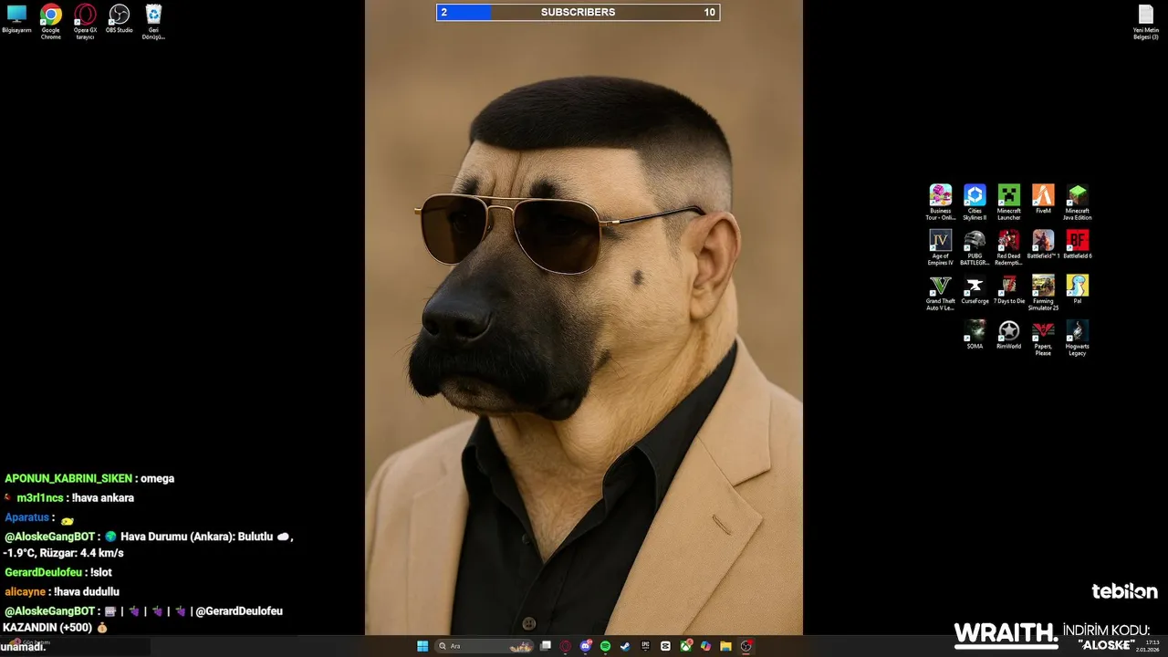Select the FiveM desktop shortcut

[1043, 199]
